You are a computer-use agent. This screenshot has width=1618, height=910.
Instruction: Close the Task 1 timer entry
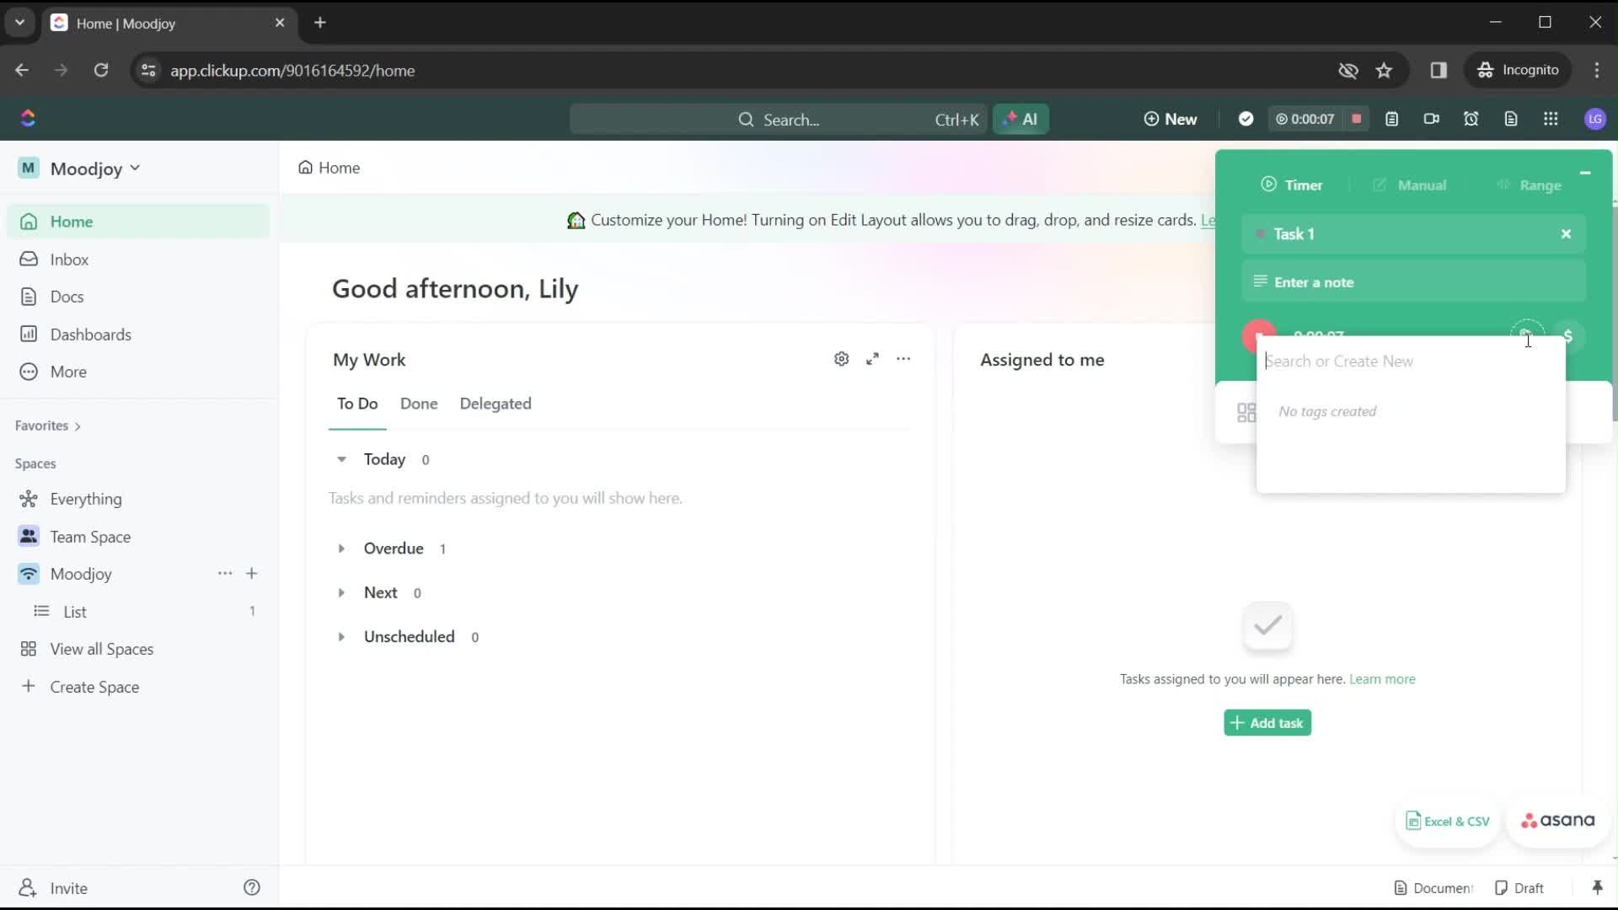1566,234
